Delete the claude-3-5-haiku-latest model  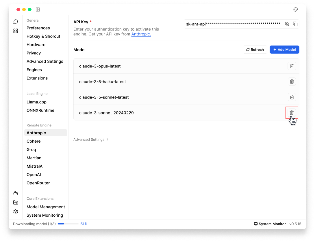292,82
